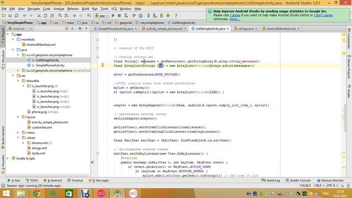Click the Help question mark icon
This screenshot has height=198, width=352.
[176, 15]
